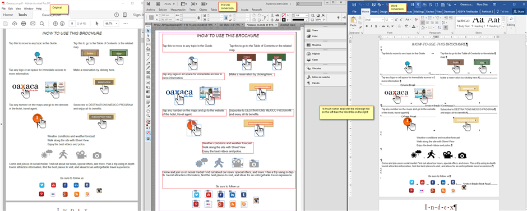Open the Maquetación menu in InDesign
This screenshot has height=211, width=527.
[178, 10]
